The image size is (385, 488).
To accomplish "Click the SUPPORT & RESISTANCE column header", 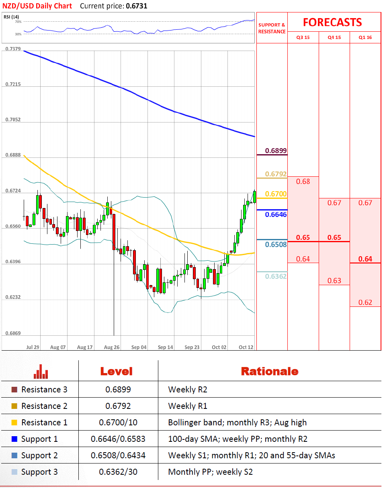I will [272, 28].
